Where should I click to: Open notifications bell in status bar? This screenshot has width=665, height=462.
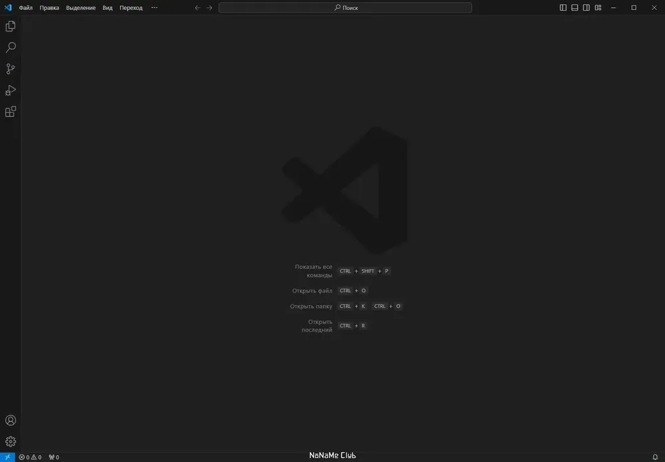655,457
